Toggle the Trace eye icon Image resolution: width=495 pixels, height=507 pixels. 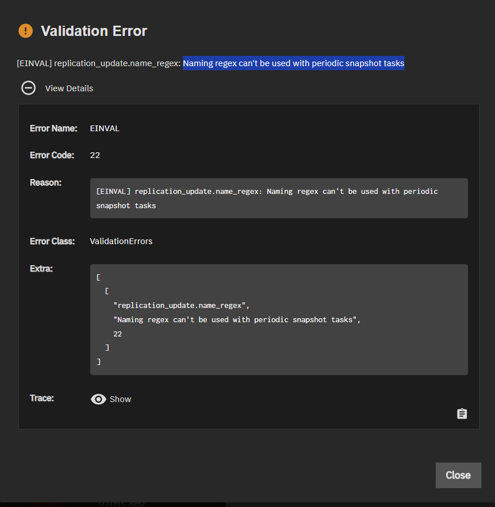tap(99, 399)
